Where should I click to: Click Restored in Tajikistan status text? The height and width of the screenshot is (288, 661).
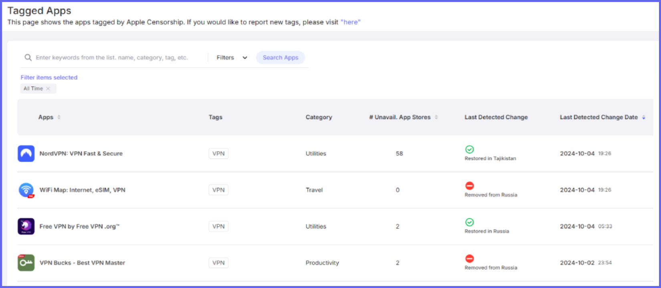tap(490, 158)
